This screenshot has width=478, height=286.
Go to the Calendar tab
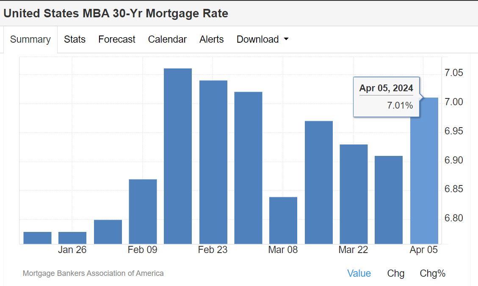(x=167, y=40)
